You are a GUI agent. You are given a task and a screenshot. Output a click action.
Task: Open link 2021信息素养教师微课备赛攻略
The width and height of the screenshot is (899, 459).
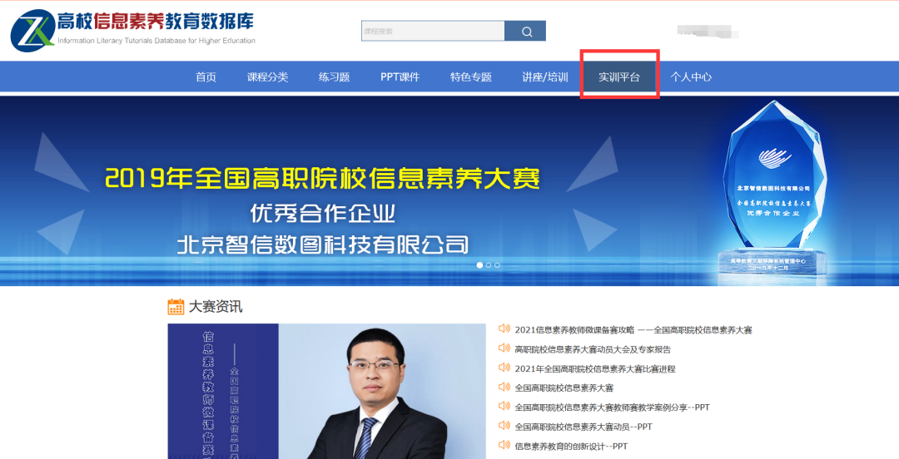(633, 329)
